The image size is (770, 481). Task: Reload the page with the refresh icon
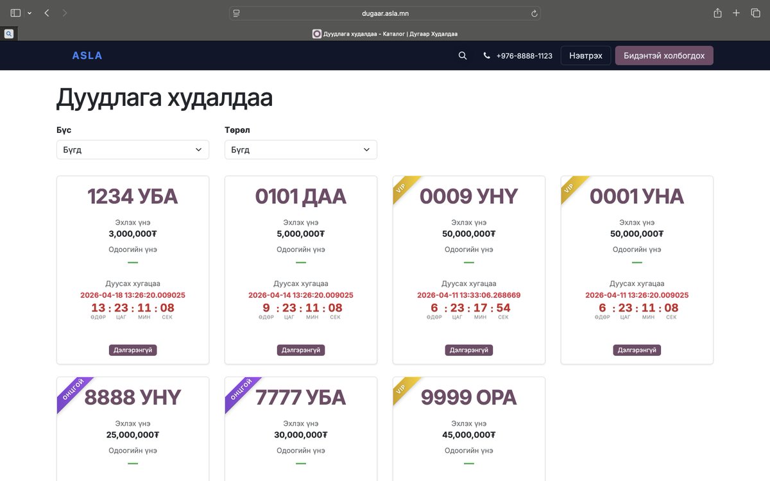[534, 13]
